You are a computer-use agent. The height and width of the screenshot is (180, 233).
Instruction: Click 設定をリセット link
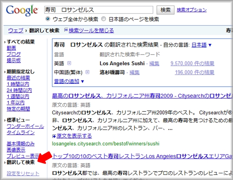[x=23, y=174]
